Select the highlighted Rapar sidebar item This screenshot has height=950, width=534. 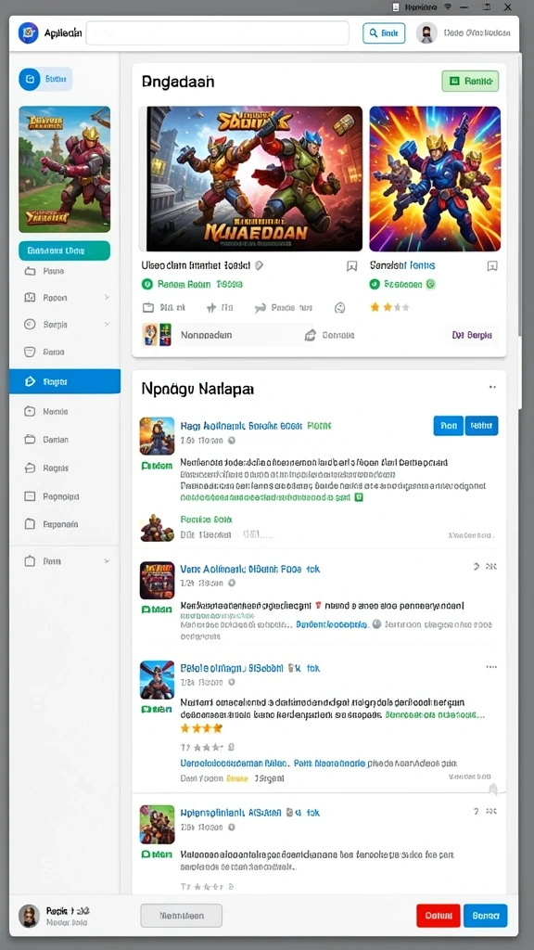pyautogui.click(x=65, y=381)
